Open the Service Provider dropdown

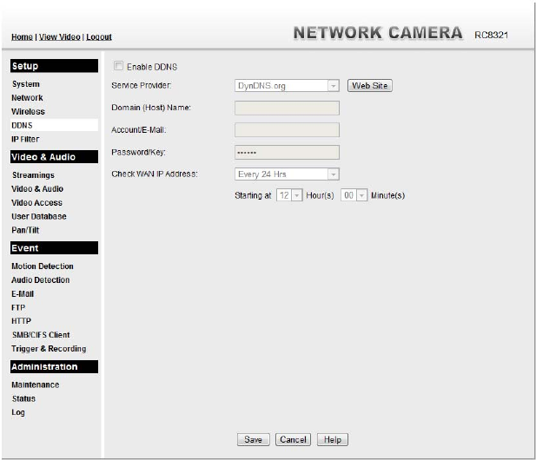coord(287,86)
